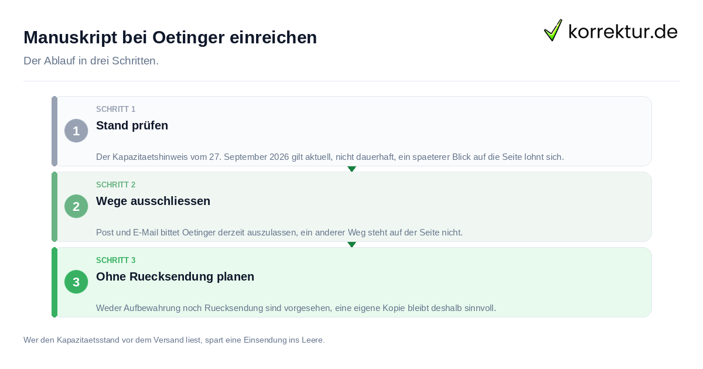Select the 'SCHRITT 3' label
This screenshot has height=369, width=703.
tap(116, 260)
